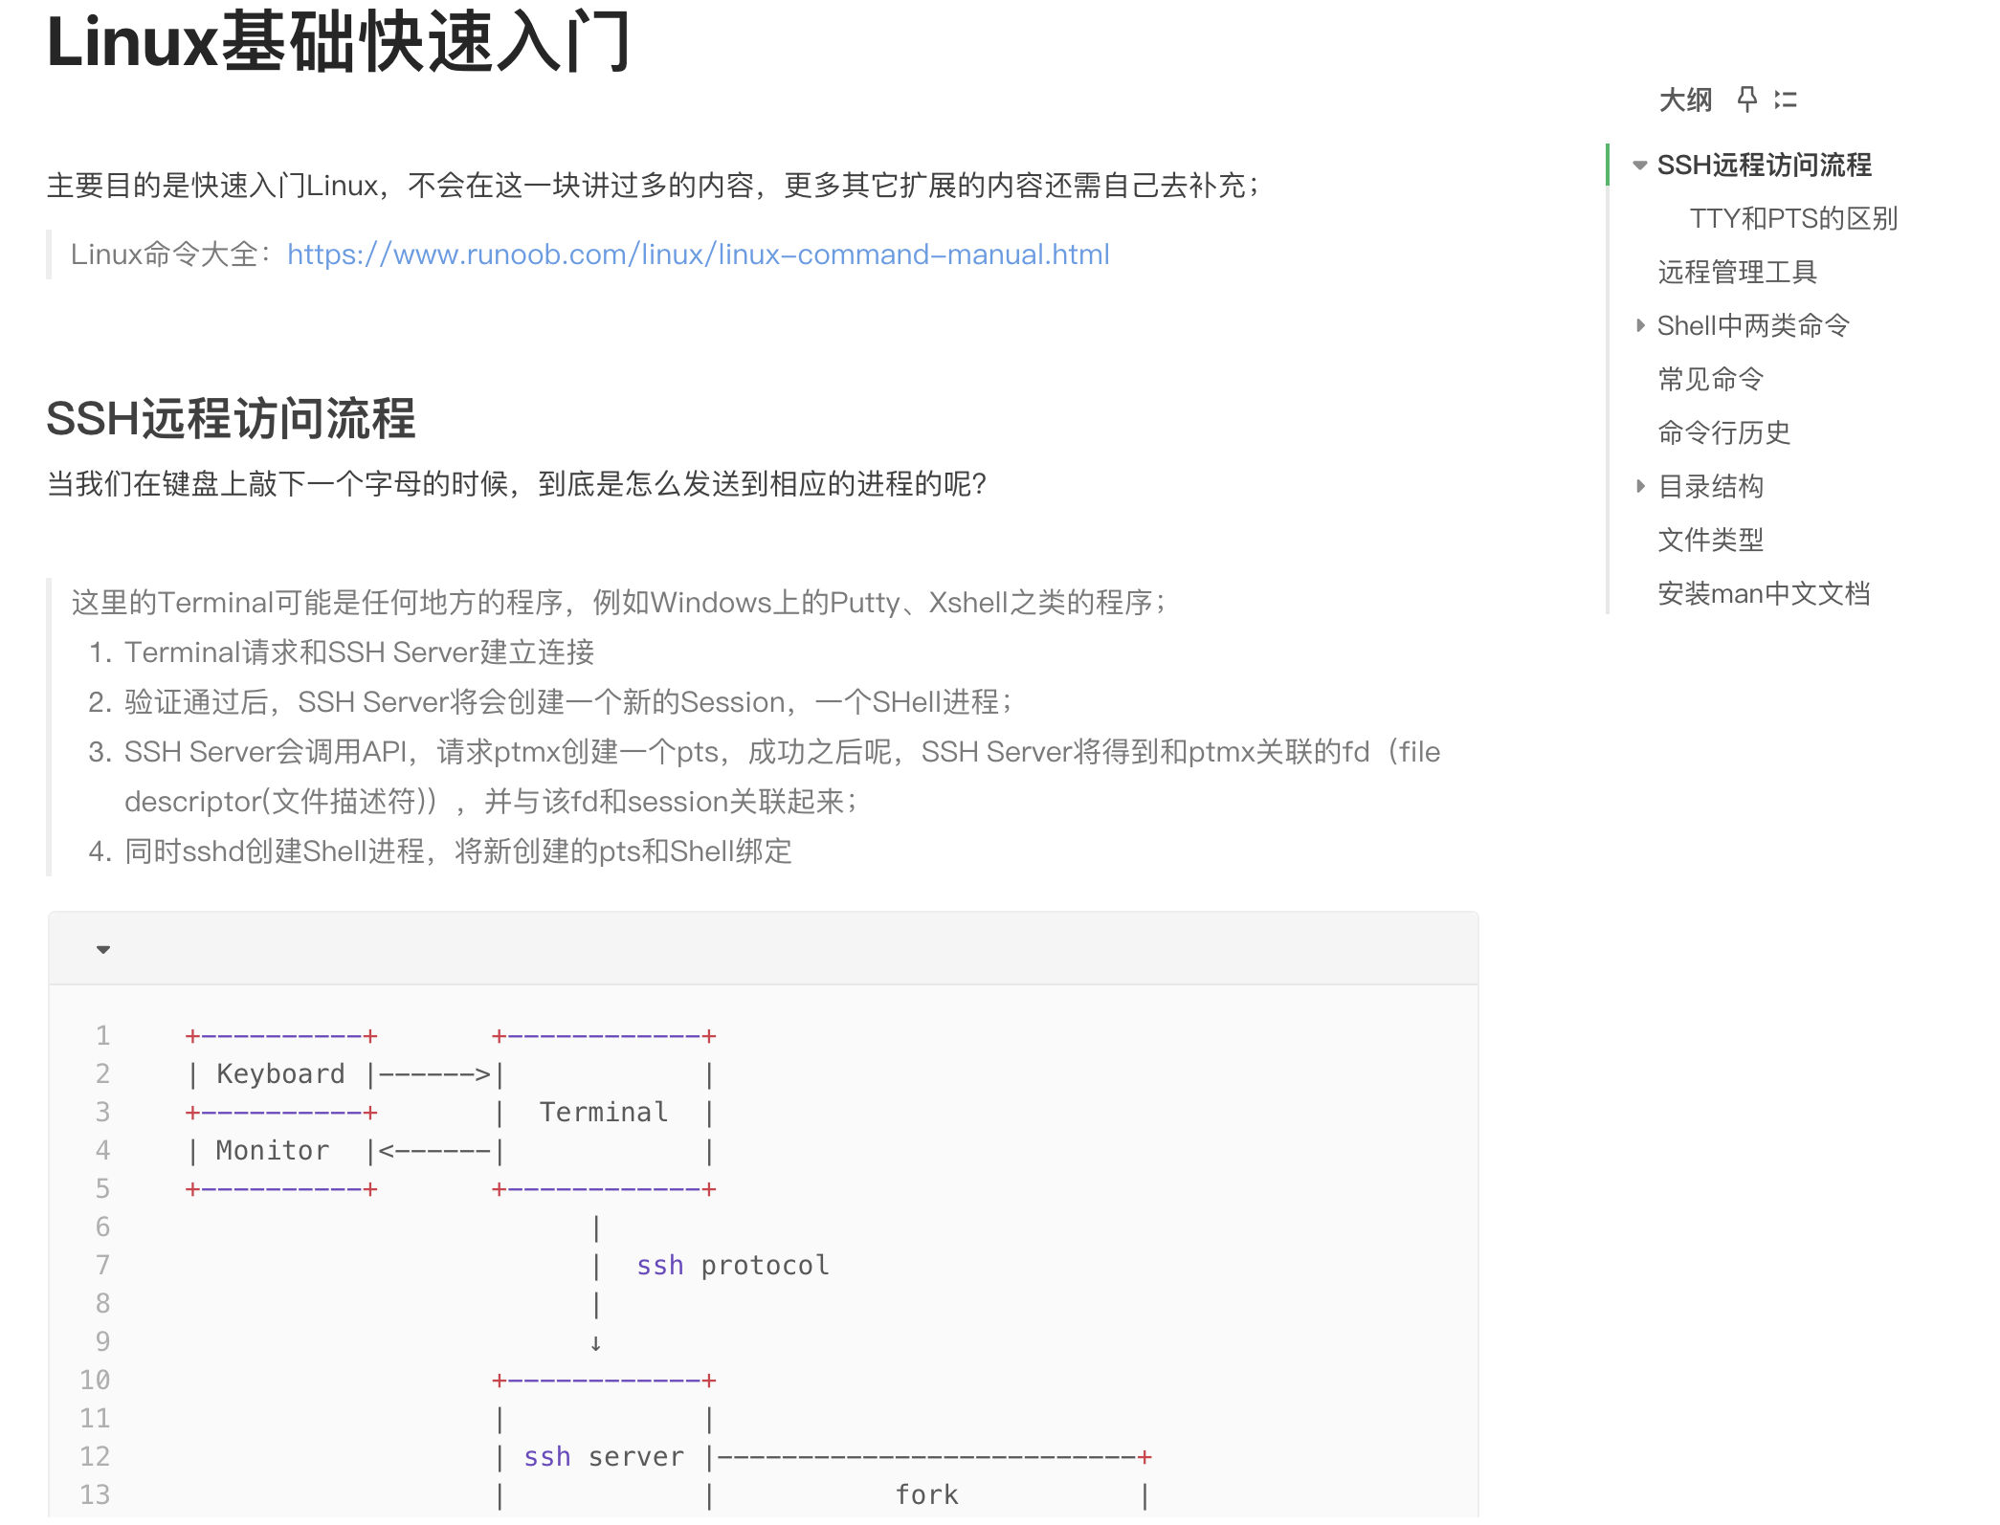Expand the 目录结构 outline section

coord(1640,486)
